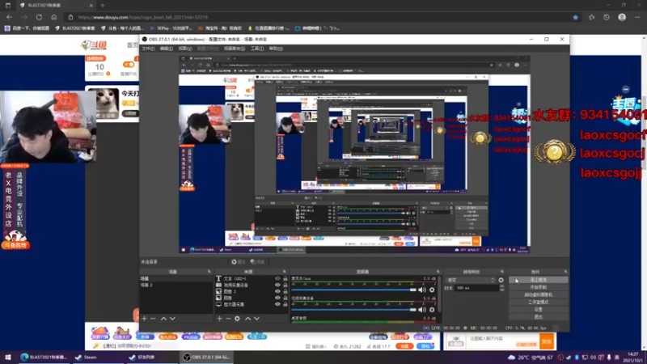The image size is (647, 364).
Task: Open Settings from Controls dock
Action: (539, 310)
